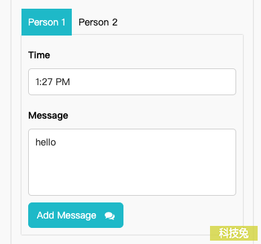
Task: Click the Message field label
Action: [48, 115]
